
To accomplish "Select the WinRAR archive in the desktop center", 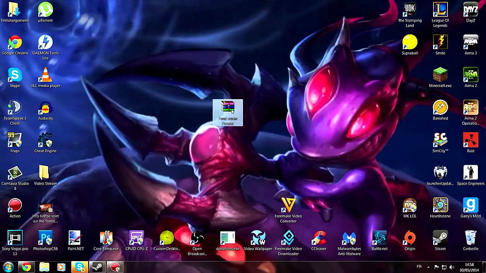I will 228,113.
